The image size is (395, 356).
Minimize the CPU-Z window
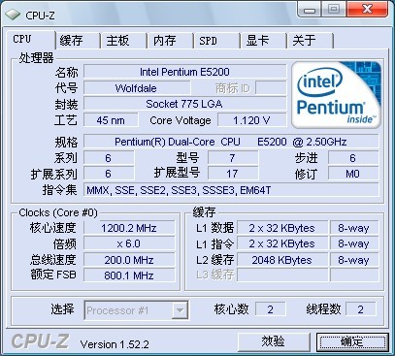(x=310, y=10)
